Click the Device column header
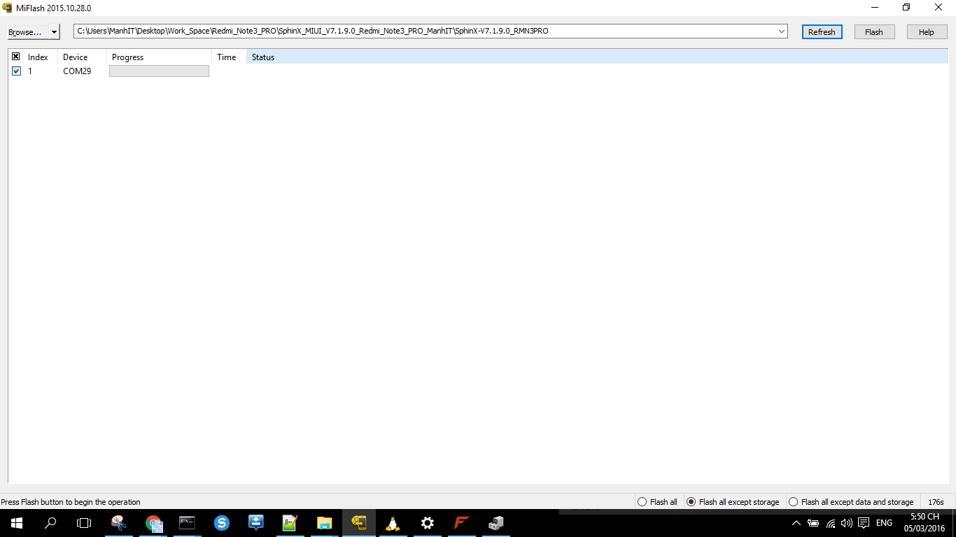The height and width of the screenshot is (537, 956). click(76, 57)
